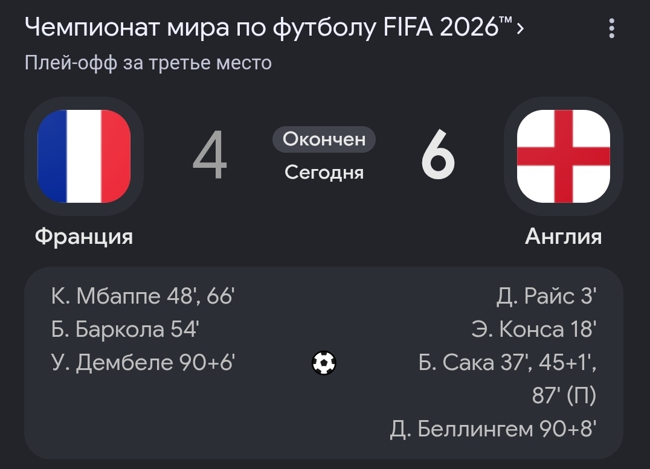Select the Франция team name
650x469 pixels.
point(84,237)
